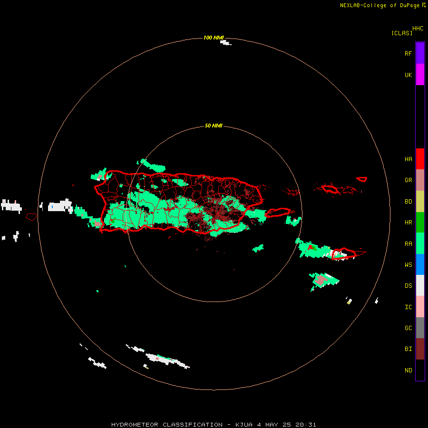Click the gray GC legend swatch
The image size is (428, 428).
coord(420,328)
